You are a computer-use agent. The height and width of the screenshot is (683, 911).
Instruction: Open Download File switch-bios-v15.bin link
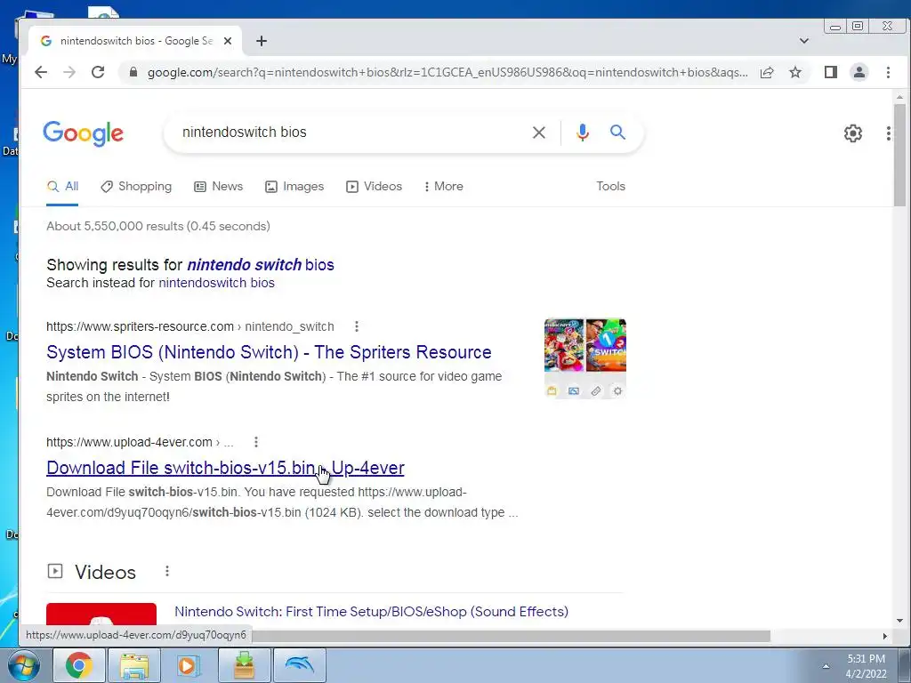(225, 468)
